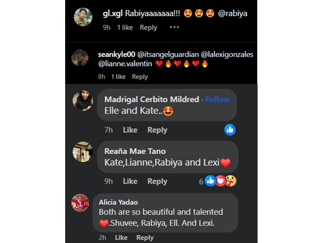Click the like reaction icon on Reaña's comment
This screenshot has height=243, width=324.
[x=210, y=181]
